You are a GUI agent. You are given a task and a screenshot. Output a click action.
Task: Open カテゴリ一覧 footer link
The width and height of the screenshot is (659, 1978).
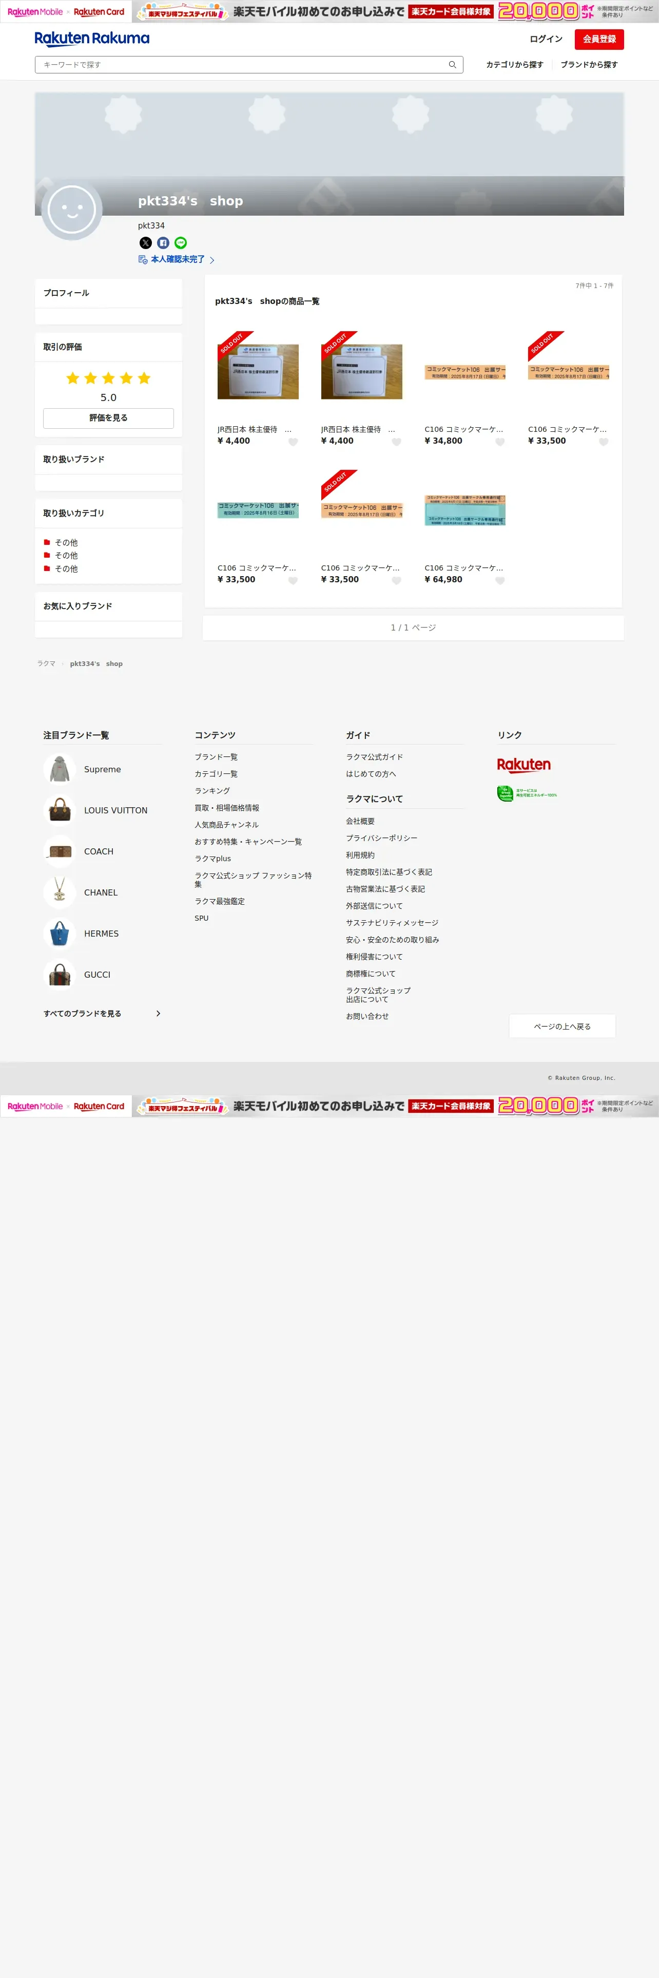tap(216, 774)
